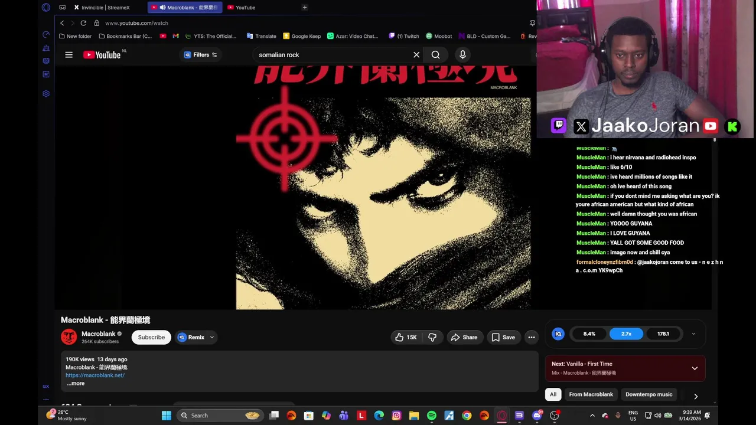
Task: Open Instagram from the taskbar
Action: (x=396, y=416)
